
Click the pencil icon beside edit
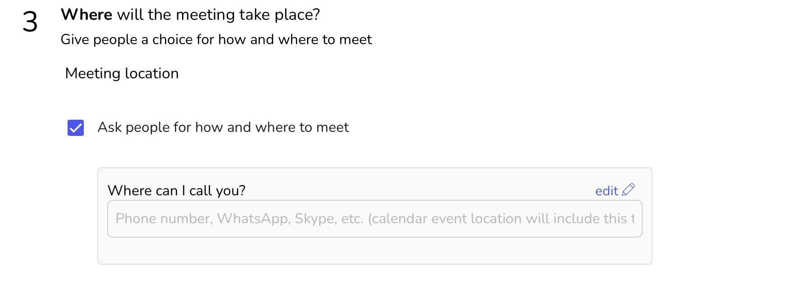pos(629,190)
